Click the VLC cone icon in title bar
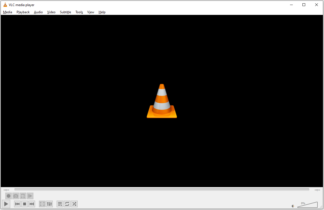 point(5,5)
